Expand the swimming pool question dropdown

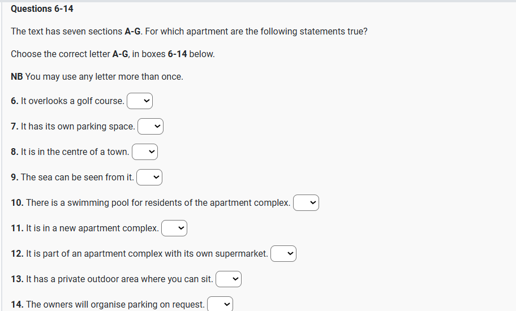point(306,203)
